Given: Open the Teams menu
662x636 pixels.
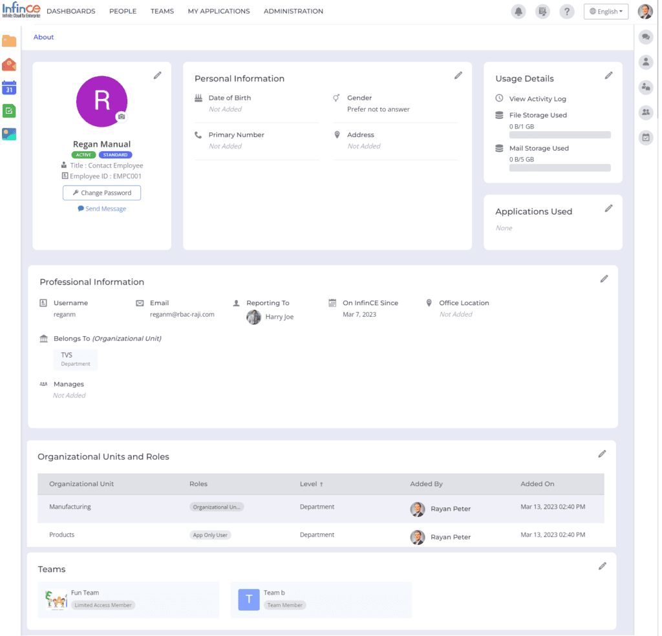Looking at the screenshot, I should 162,12.
